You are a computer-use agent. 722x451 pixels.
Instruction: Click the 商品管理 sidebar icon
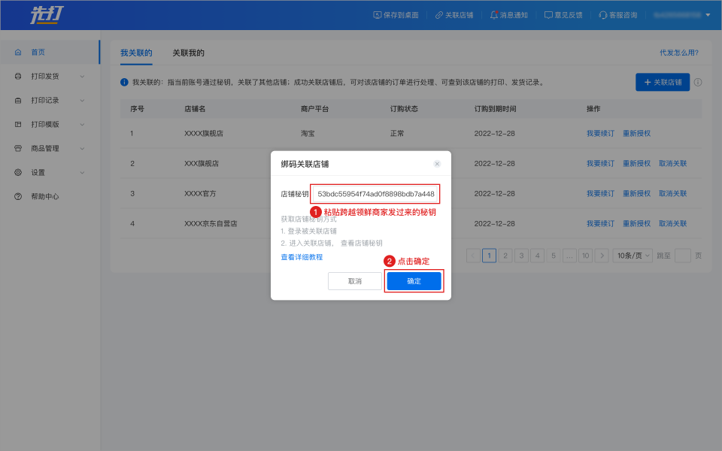click(x=18, y=149)
